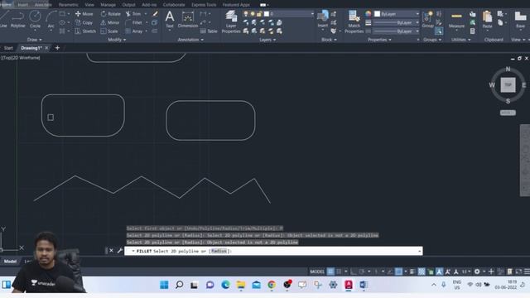Viewport: 530px width, 298px height.
Task: Activate the Array tool
Action: pyautogui.click(x=134, y=31)
